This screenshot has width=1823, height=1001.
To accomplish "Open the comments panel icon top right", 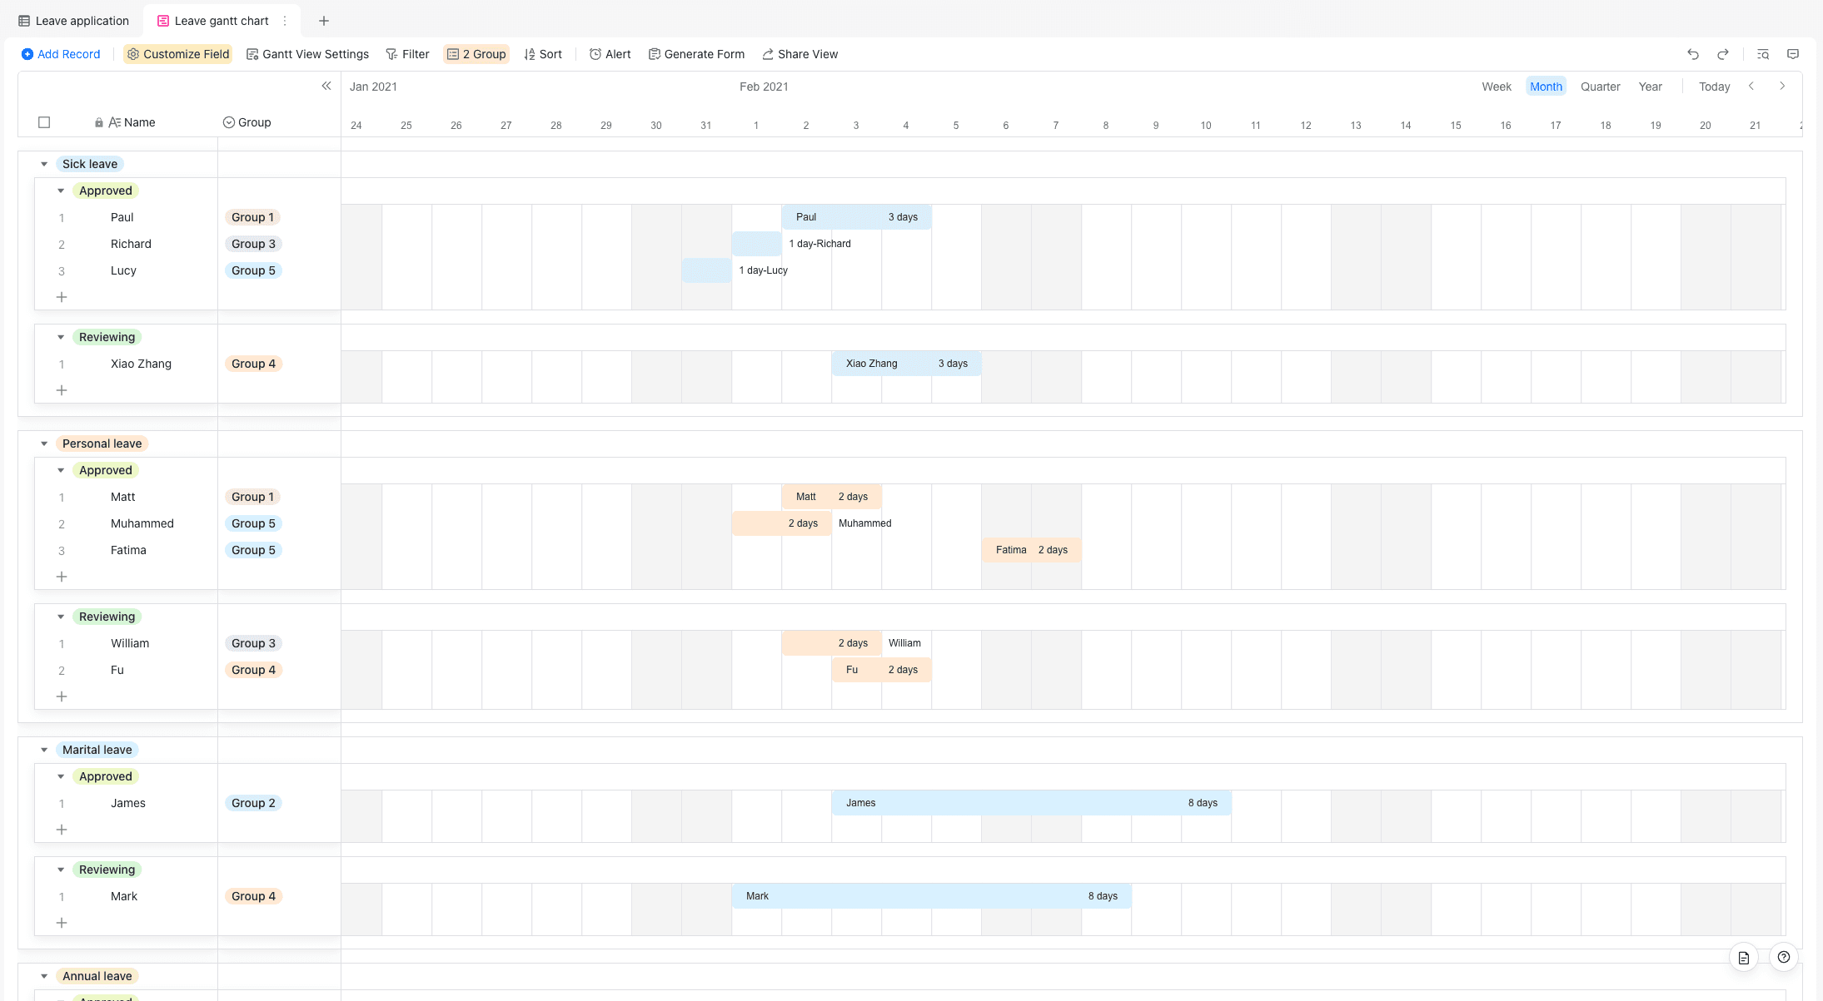I will [x=1793, y=54].
